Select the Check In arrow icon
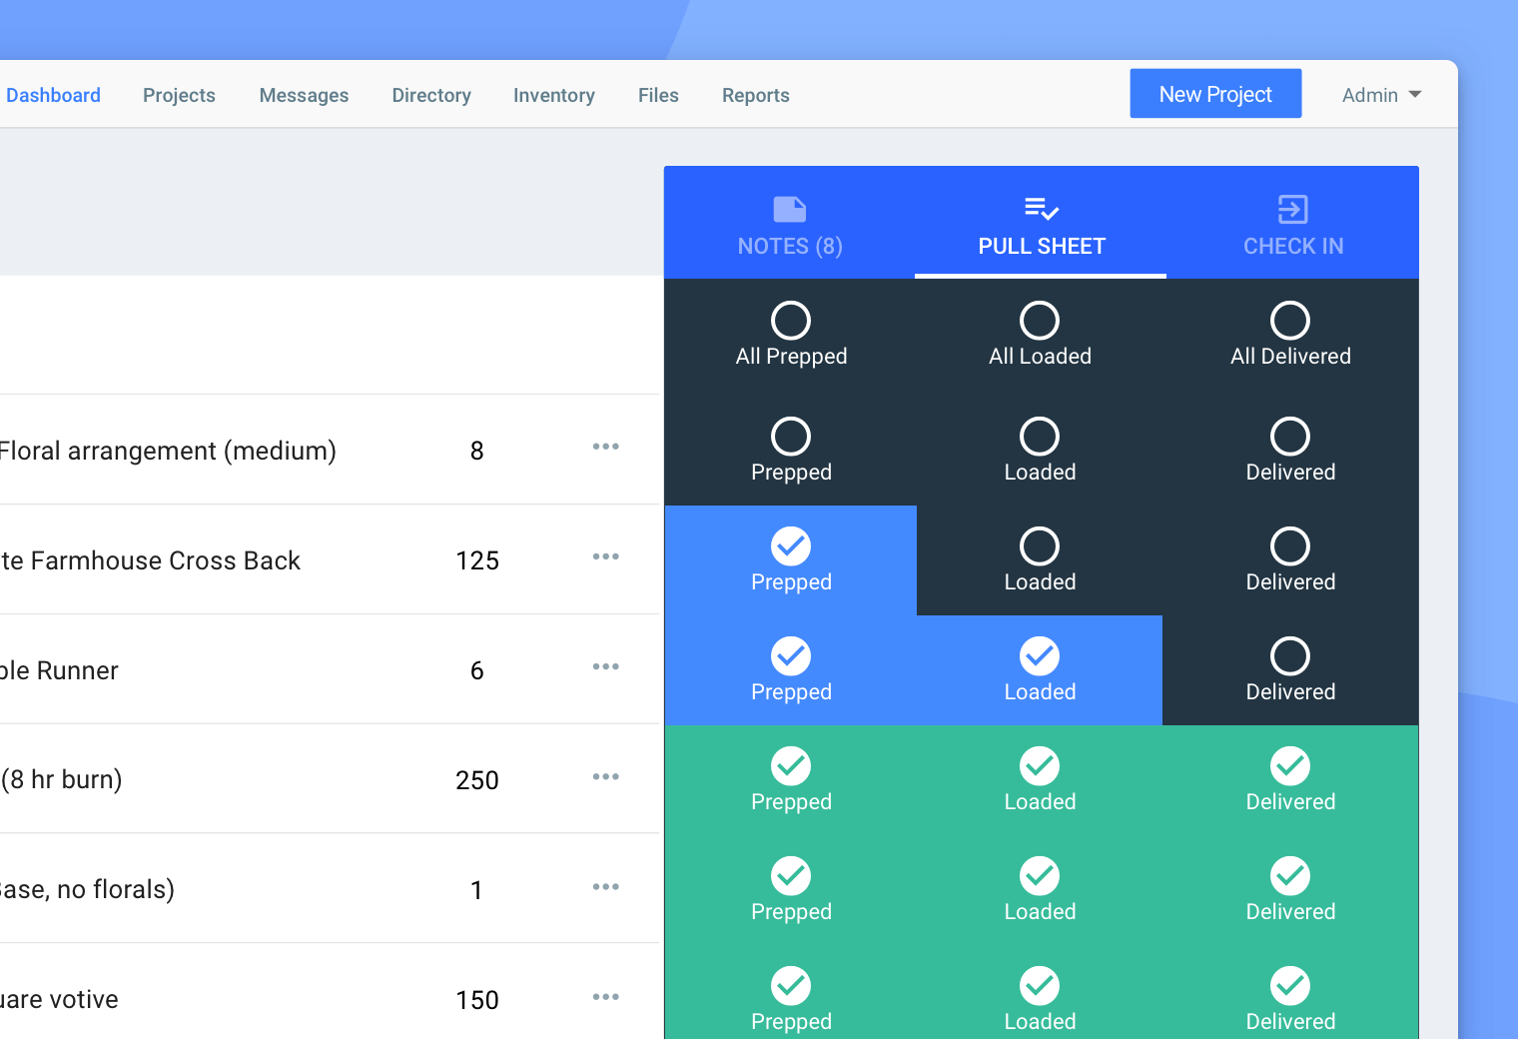The height and width of the screenshot is (1039, 1518). point(1291,209)
